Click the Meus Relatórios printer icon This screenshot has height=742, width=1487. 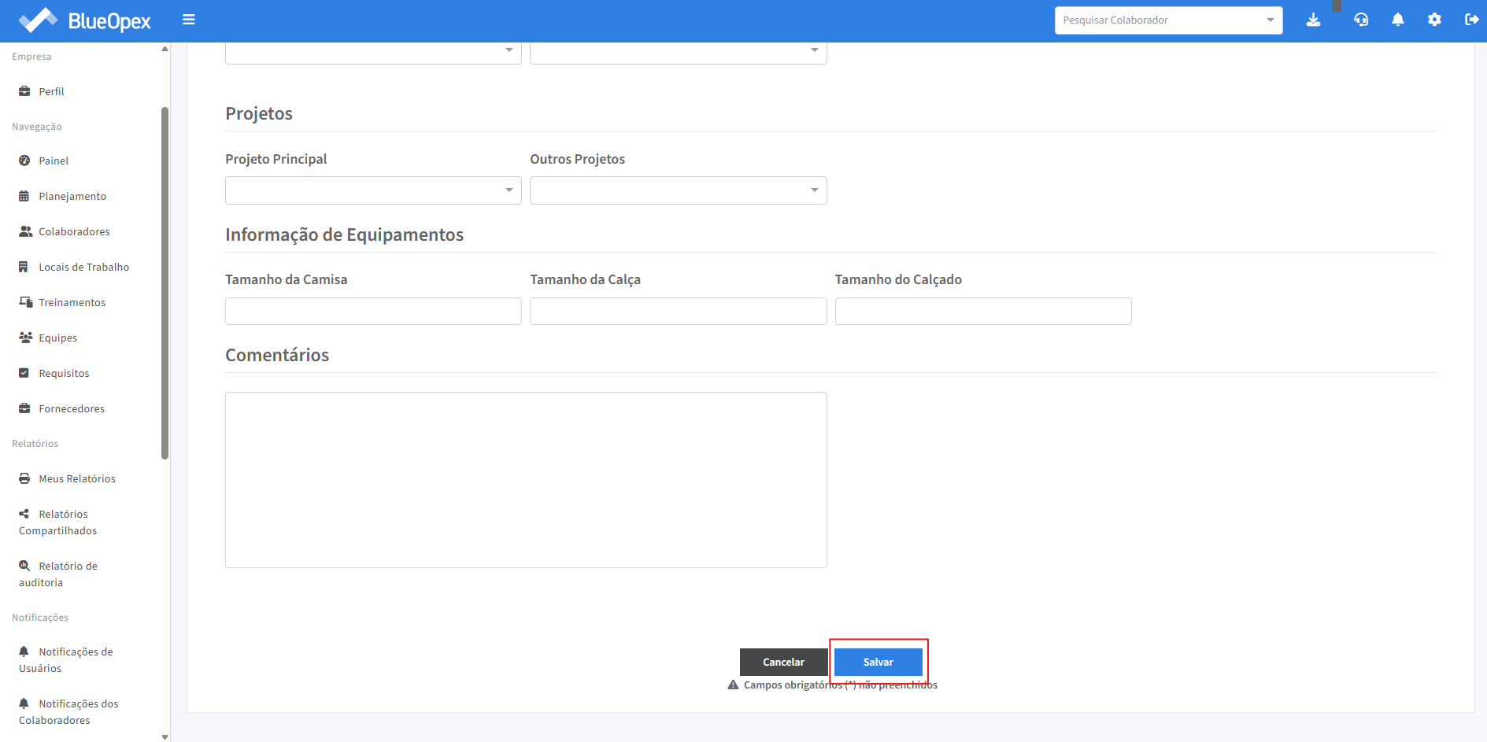(x=24, y=478)
